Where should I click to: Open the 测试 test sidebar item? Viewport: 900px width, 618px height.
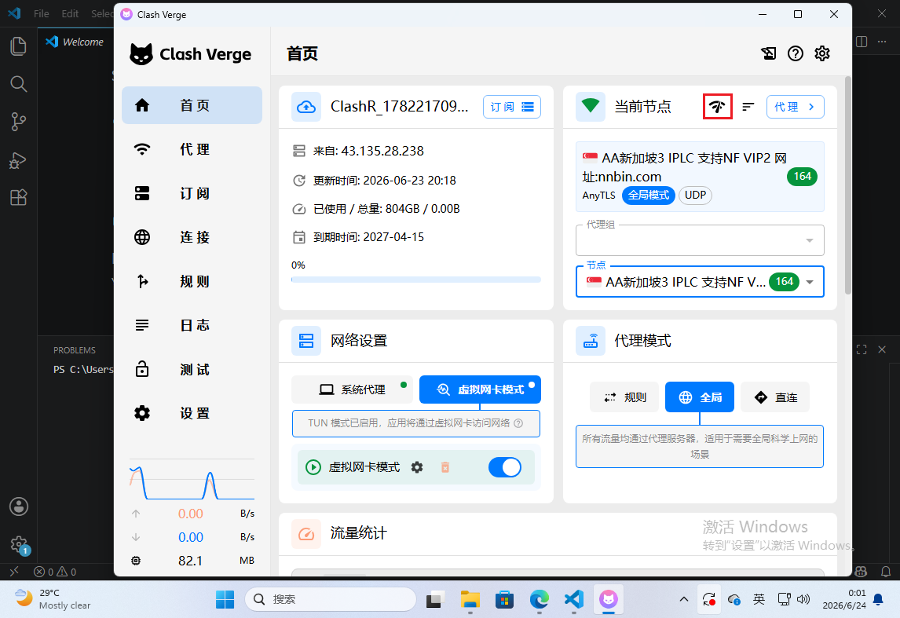(192, 369)
